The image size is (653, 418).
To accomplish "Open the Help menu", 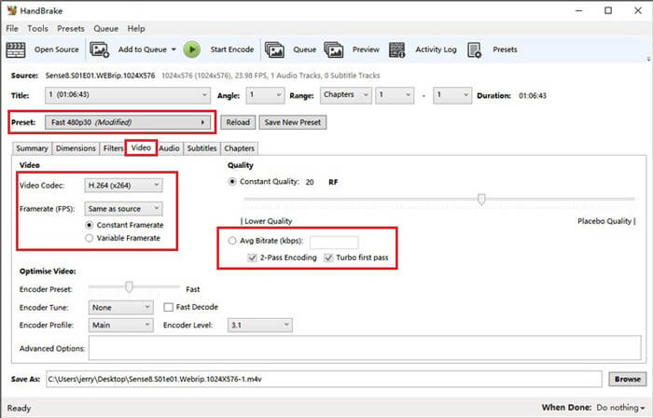I will (x=136, y=29).
